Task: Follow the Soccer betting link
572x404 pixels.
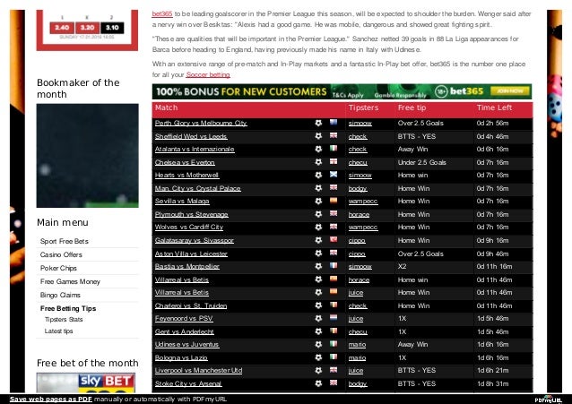Action: tap(208, 74)
